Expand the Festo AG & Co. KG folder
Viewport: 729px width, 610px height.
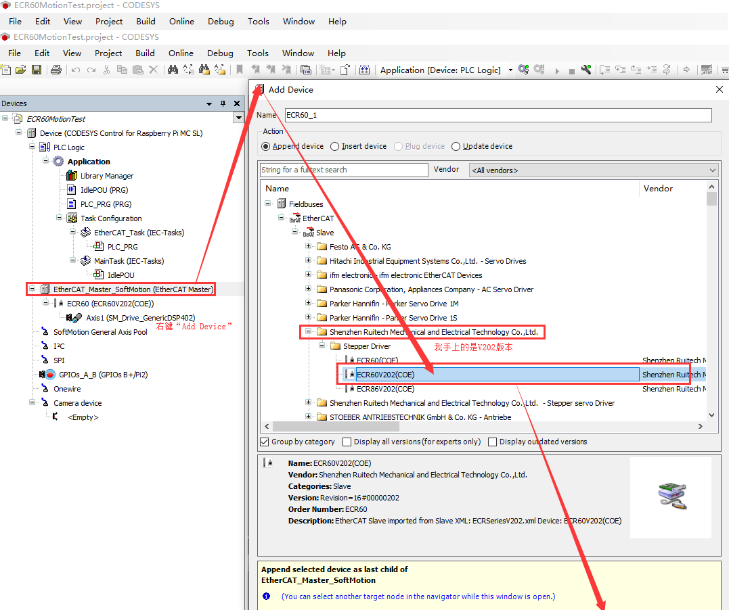click(x=308, y=245)
